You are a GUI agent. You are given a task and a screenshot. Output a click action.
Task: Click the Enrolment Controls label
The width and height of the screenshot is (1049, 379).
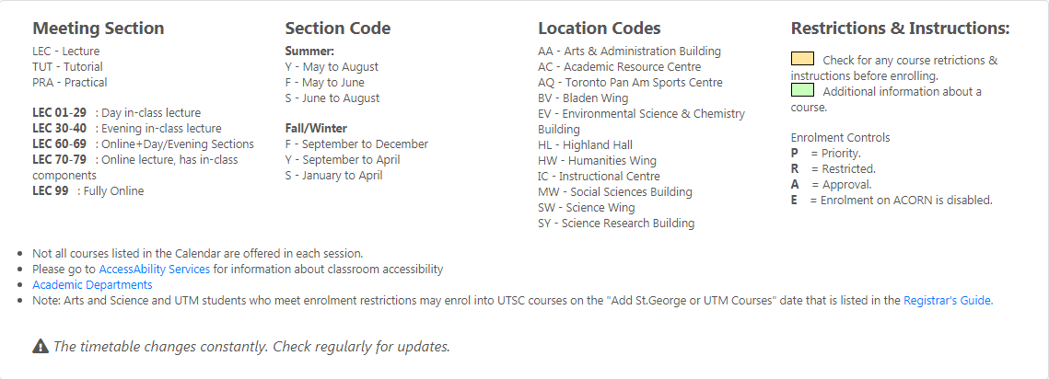[x=840, y=138]
